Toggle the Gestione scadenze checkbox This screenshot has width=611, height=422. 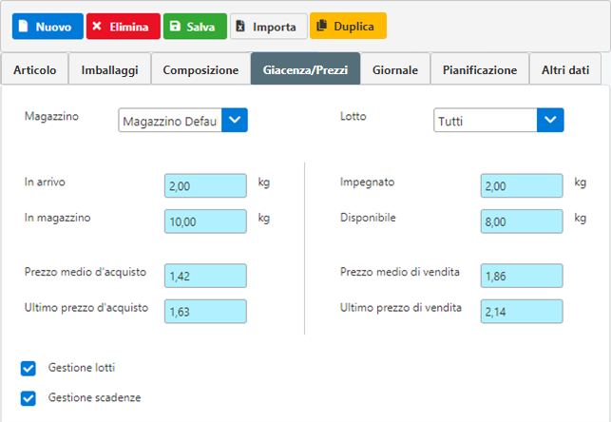pos(29,398)
